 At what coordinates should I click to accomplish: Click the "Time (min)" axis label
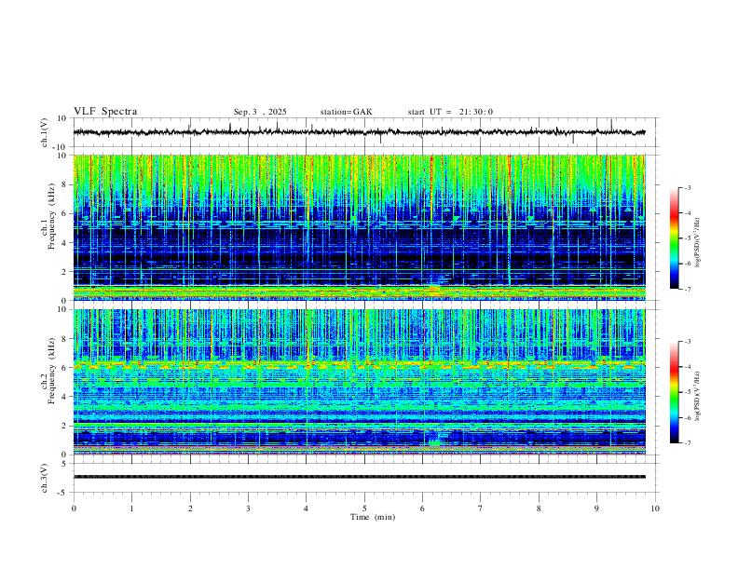pyautogui.click(x=373, y=517)
